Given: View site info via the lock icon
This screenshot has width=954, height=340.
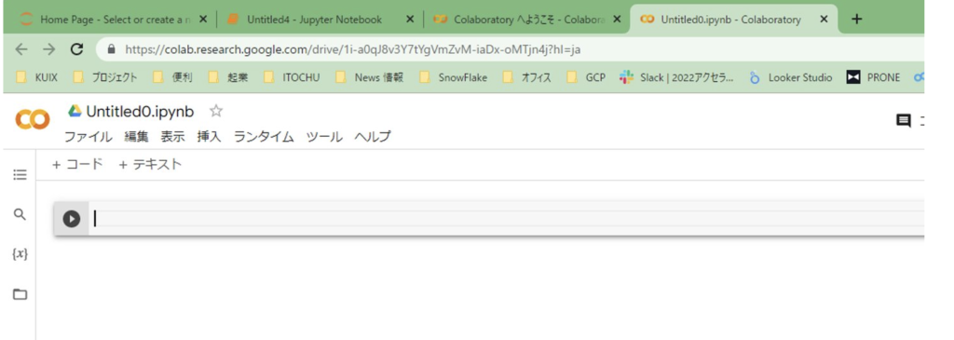Looking at the screenshot, I should point(112,50).
